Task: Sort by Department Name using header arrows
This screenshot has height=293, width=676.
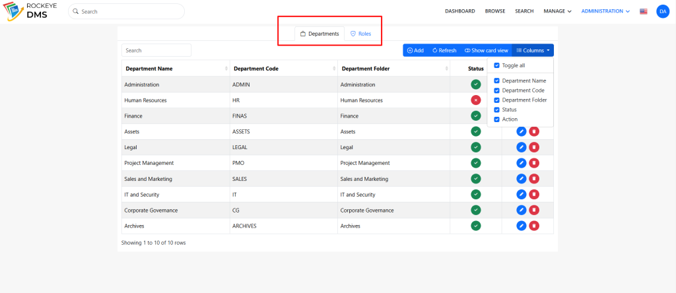Action: point(226,69)
